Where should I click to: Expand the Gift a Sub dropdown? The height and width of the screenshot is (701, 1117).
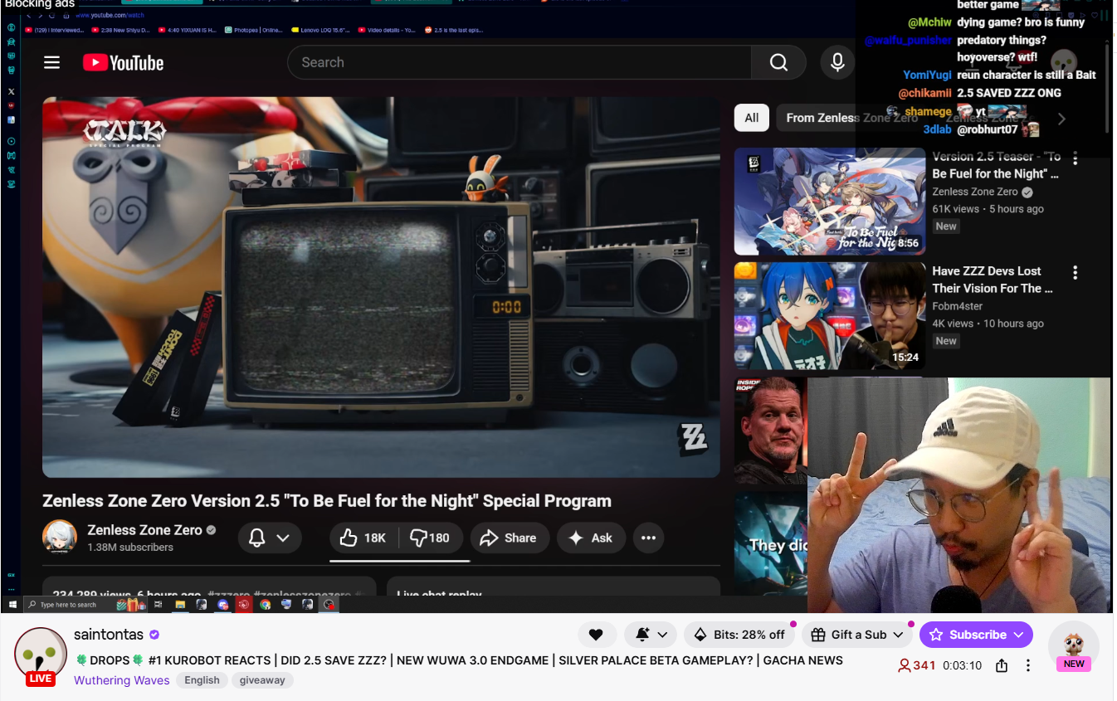pos(856,635)
